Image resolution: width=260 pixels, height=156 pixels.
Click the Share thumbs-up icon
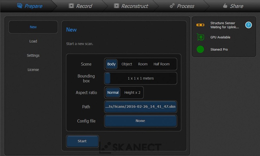point(225,6)
